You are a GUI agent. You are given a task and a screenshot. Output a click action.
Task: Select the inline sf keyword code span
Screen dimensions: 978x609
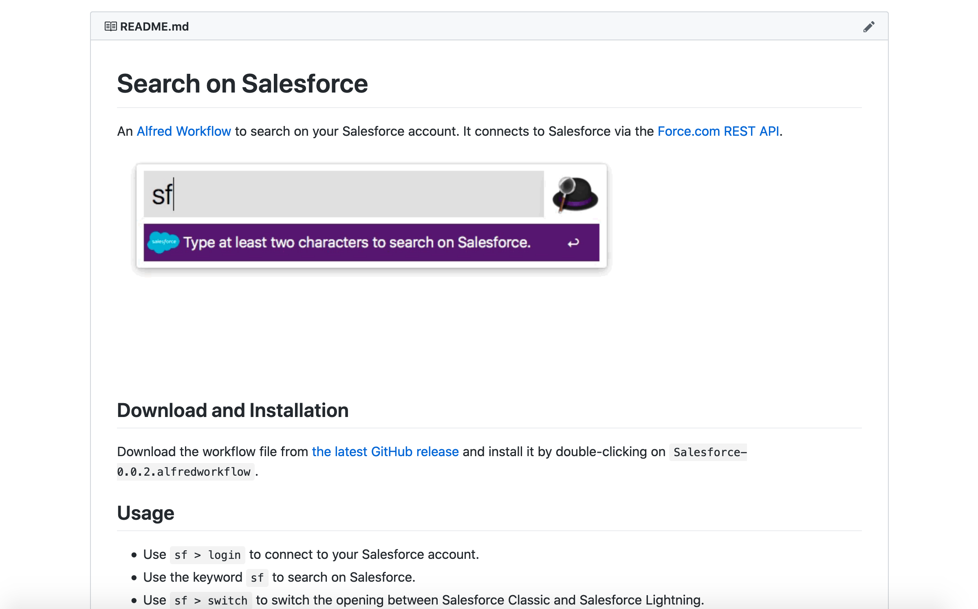[257, 577]
